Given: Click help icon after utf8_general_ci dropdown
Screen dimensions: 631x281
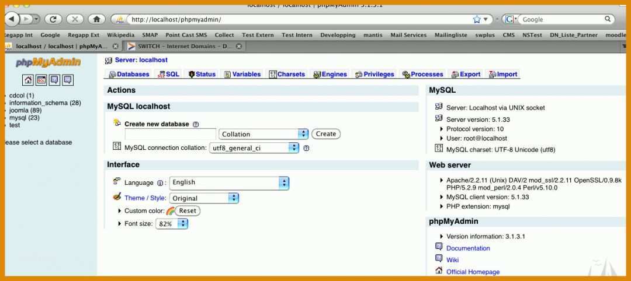Looking at the screenshot, I should point(306,148).
